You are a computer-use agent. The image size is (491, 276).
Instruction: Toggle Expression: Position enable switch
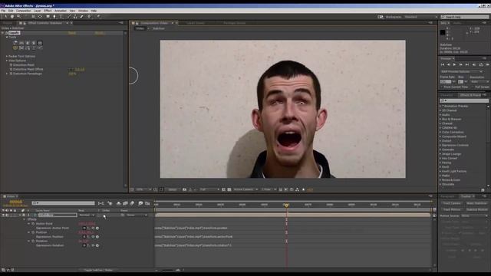pyautogui.click(x=84, y=237)
